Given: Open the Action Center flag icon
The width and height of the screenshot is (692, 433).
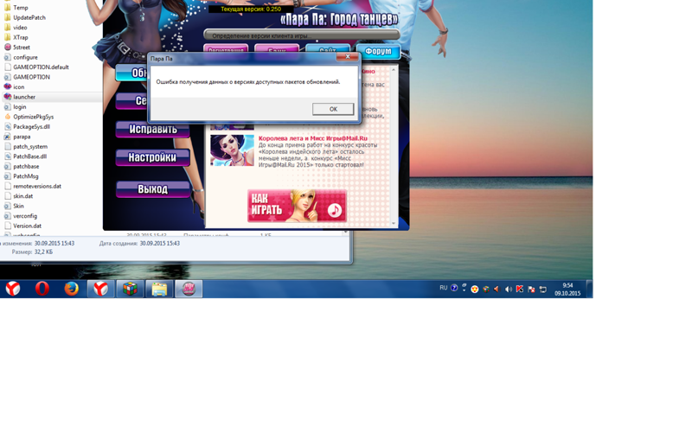Looking at the screenshot, I should pyautogui.click(x=531, y=290).
